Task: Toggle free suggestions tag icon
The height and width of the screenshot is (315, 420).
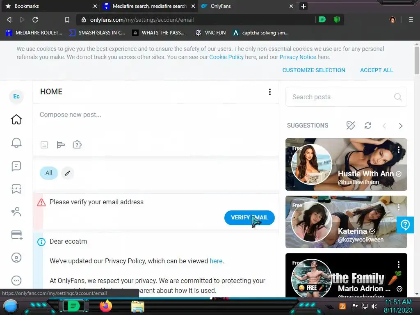Action: click(x=350, y=126)
